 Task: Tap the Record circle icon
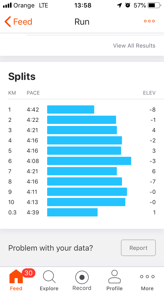click(82, 277)
